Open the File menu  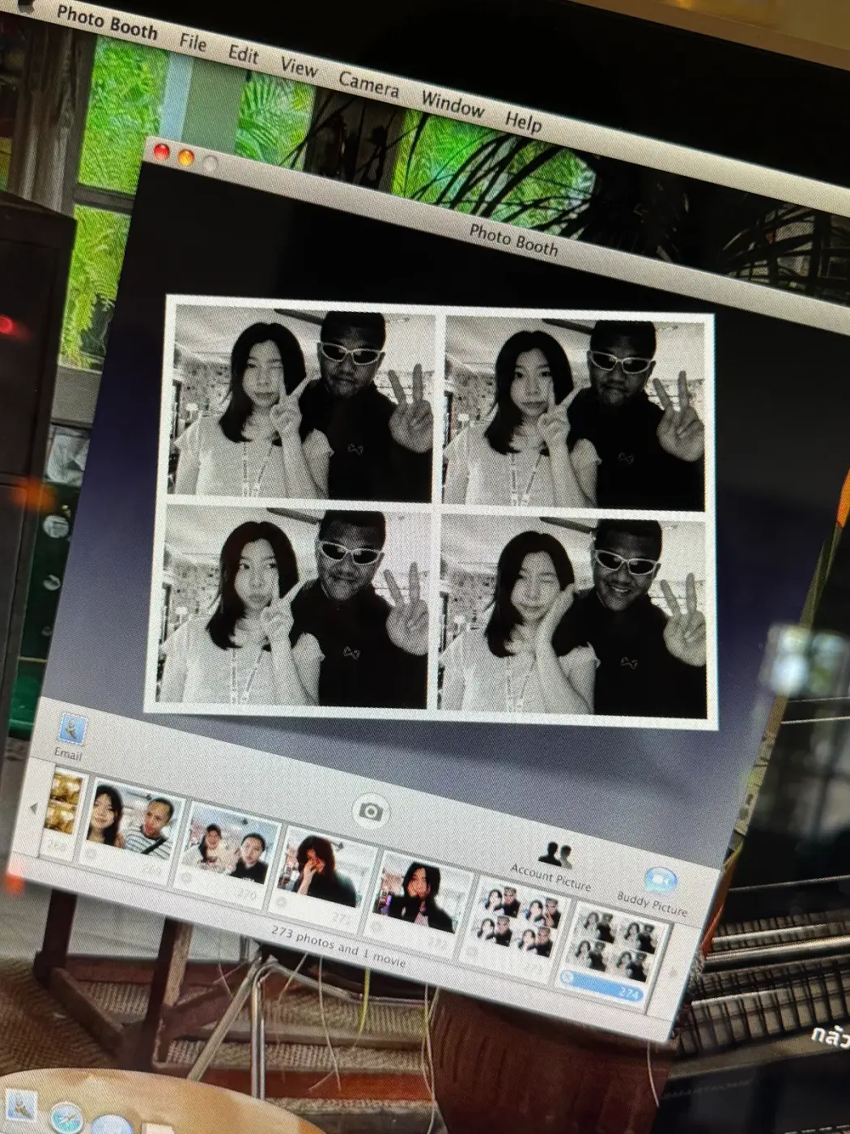pos(193,41)
